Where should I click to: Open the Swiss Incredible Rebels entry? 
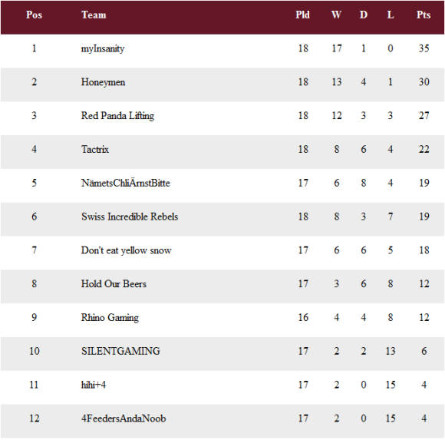tap(130, 217)
